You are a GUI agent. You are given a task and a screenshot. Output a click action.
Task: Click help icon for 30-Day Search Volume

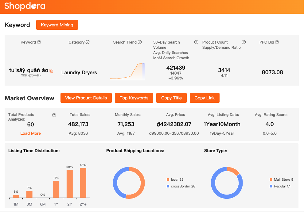coord(196,42)
